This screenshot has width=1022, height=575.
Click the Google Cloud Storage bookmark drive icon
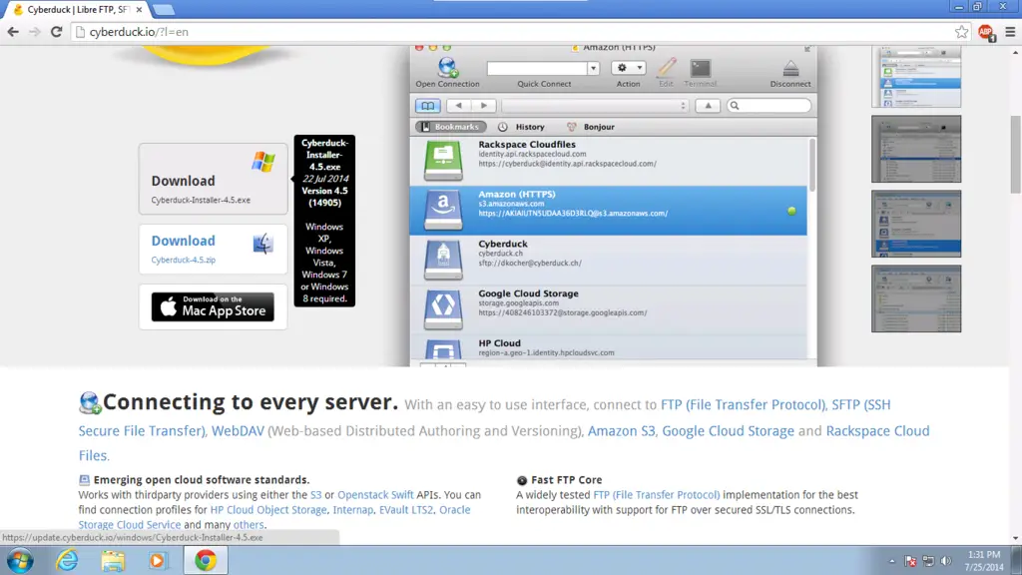coord(443,309)
